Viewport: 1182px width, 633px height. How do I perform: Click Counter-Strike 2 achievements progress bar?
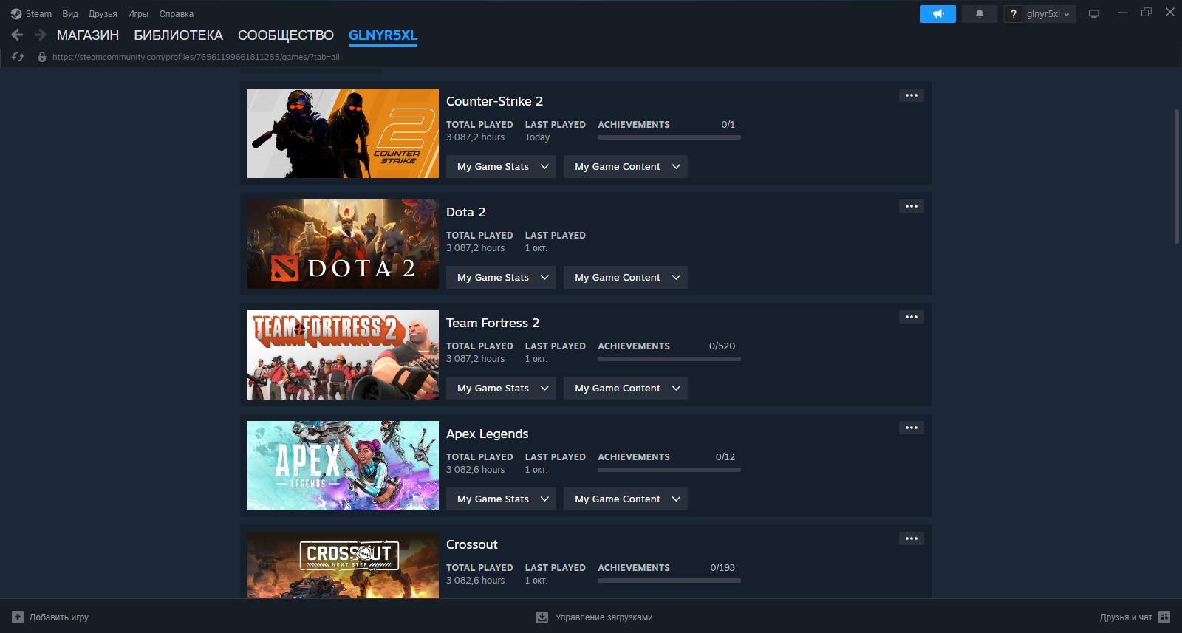coord(669,137)
